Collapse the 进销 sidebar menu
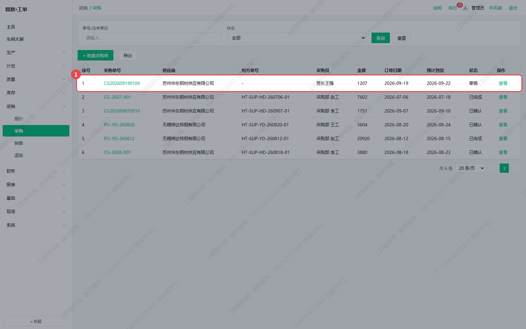Viewport: 526px width, 329px height. point(36,106)
